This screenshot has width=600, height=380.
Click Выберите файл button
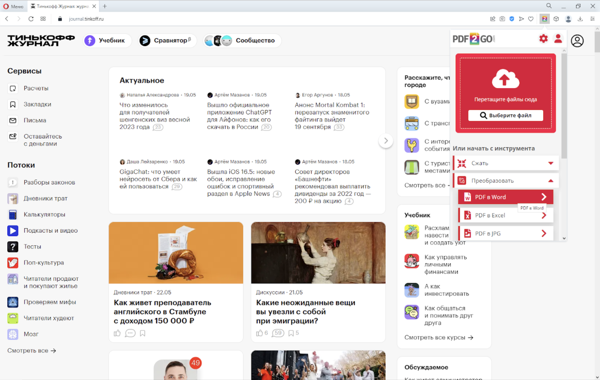pos(505,115)
